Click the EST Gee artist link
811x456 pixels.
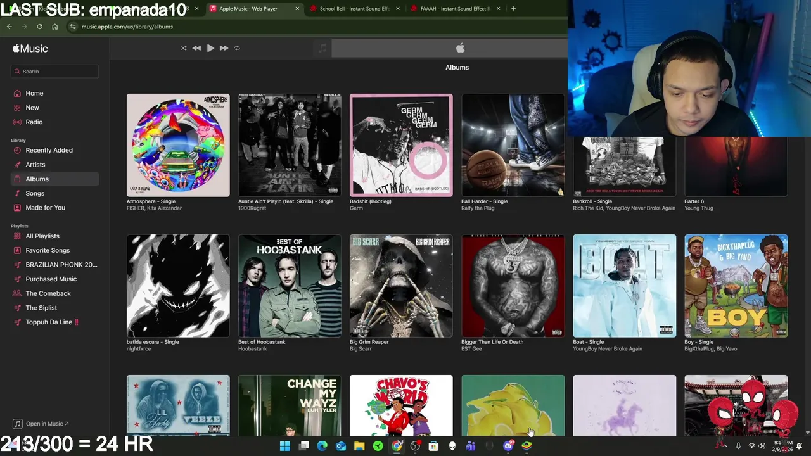click(x=471, y=349)
